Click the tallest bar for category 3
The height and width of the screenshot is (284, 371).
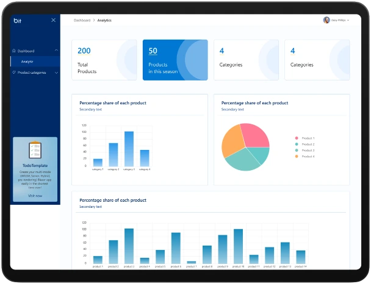tap(129, 149)
